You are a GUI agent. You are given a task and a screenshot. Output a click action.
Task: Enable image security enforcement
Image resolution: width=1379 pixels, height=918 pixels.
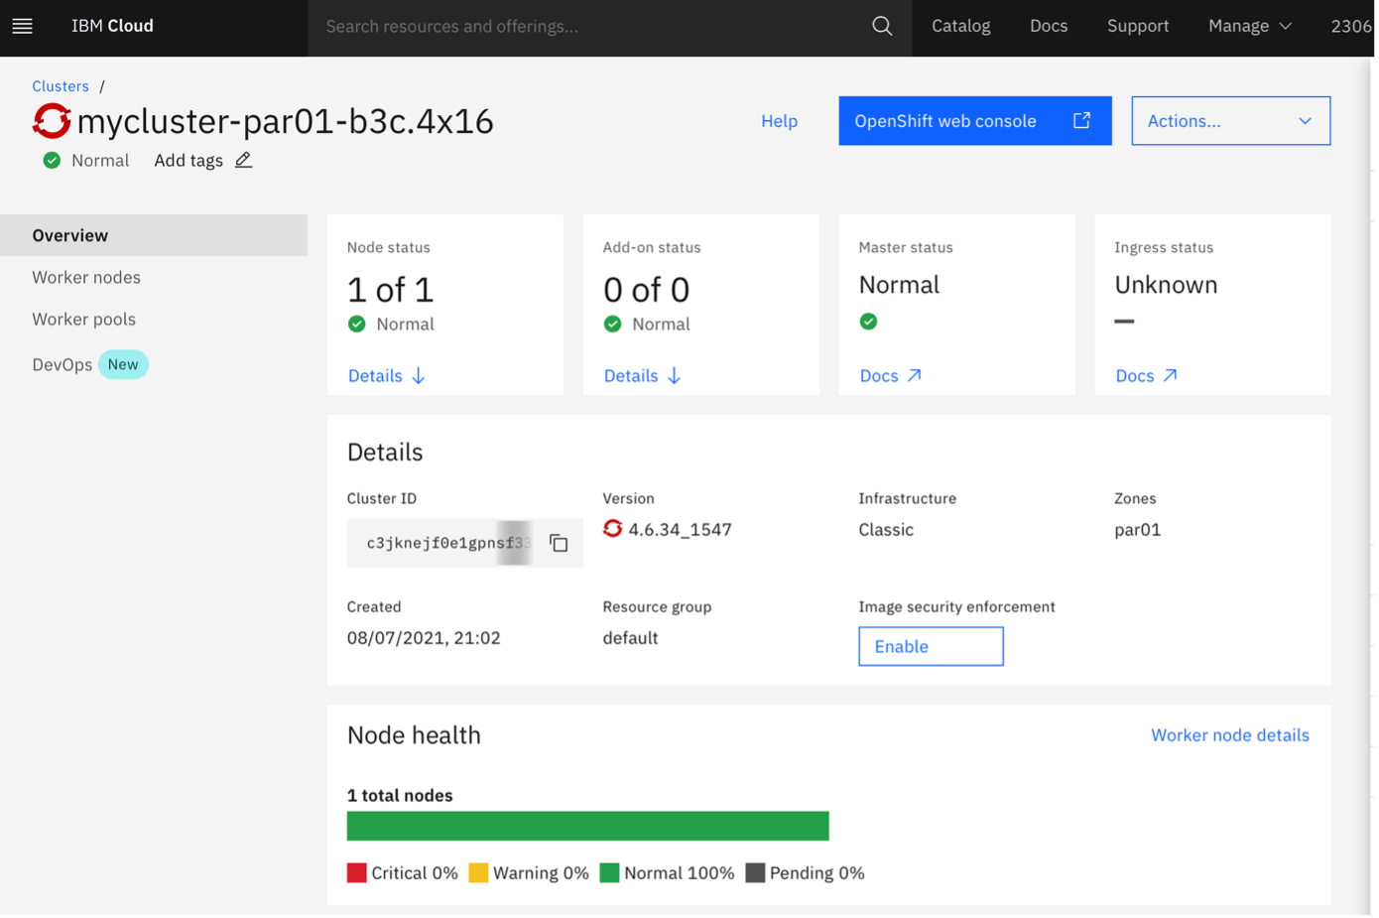pos(930,647)
